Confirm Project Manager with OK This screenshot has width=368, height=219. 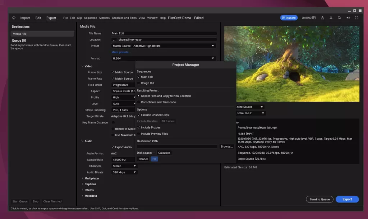(154, 159)
